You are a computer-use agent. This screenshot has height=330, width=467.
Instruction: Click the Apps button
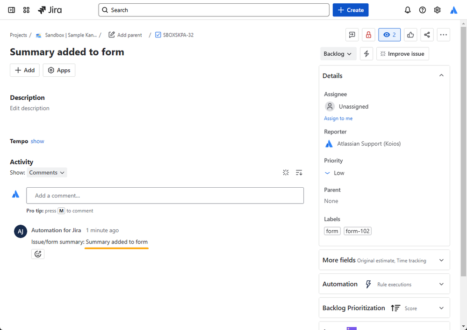pos(59,70)
